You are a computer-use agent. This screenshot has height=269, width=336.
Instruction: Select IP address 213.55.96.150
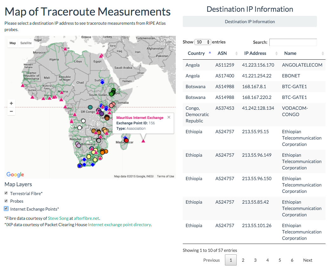point(257,179)
